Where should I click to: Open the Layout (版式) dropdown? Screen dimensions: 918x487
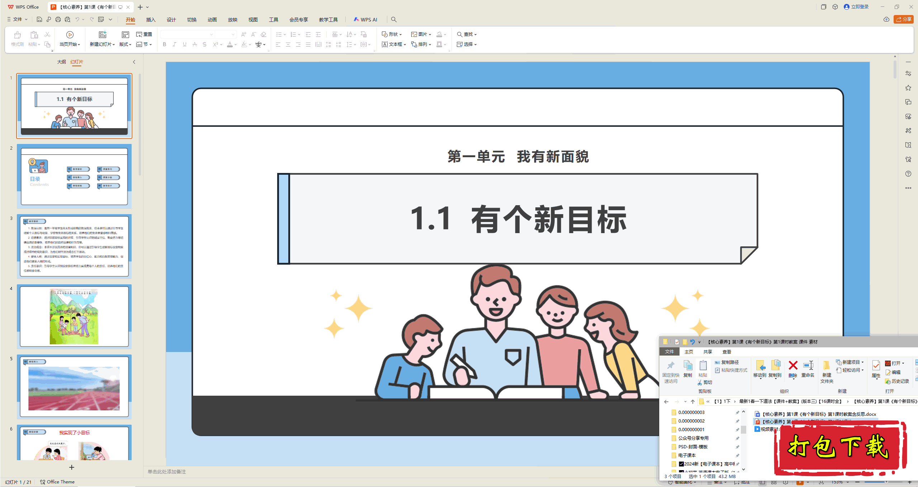click(125, 44)
